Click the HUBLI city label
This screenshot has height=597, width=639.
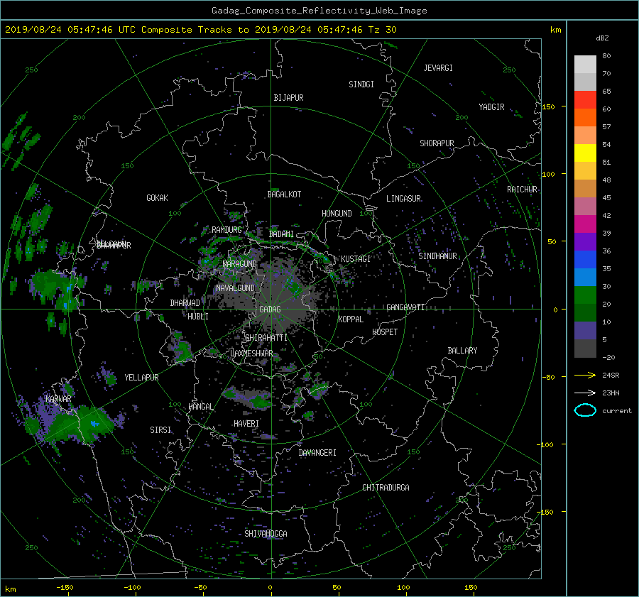(198, 317)
